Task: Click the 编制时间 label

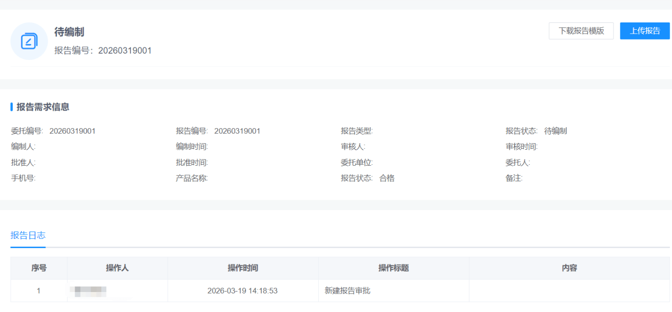Action: (192, 147)
